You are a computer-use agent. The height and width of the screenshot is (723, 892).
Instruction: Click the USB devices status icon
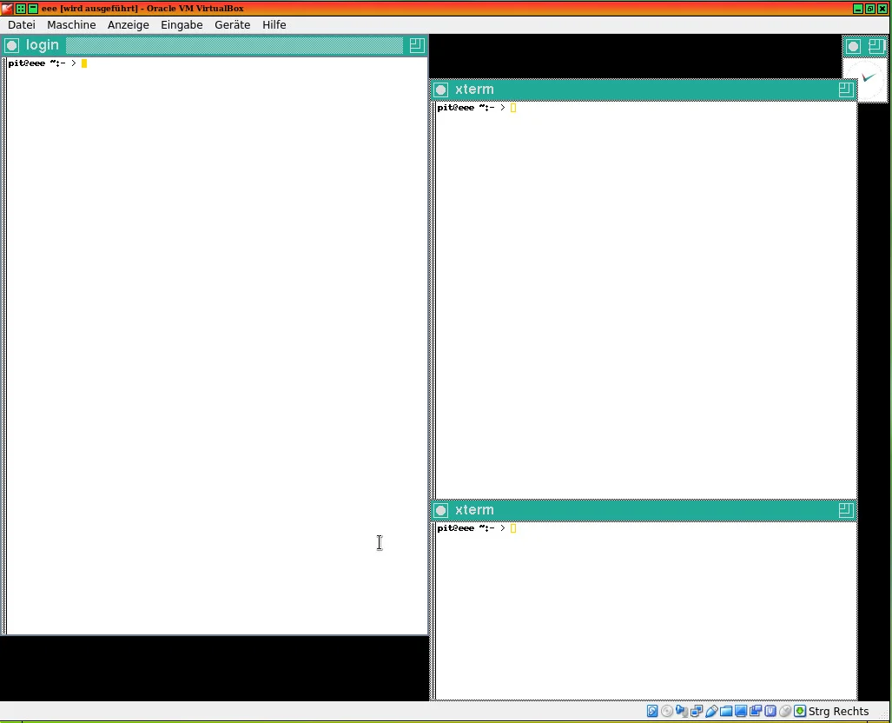point(711,711)
